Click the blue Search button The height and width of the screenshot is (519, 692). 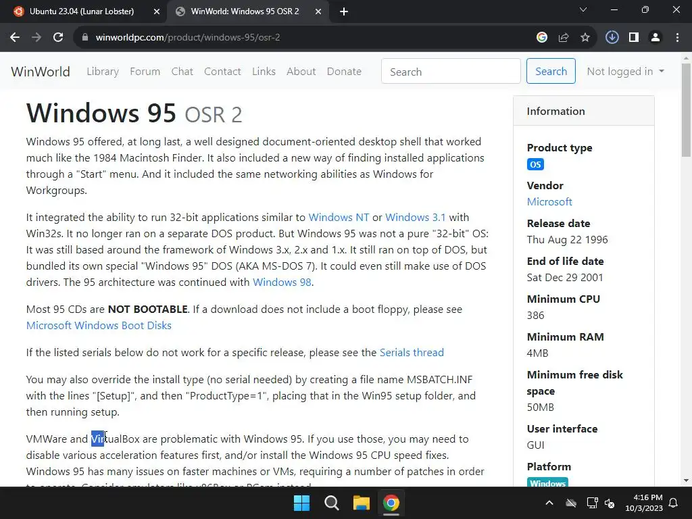pos(551,71)
